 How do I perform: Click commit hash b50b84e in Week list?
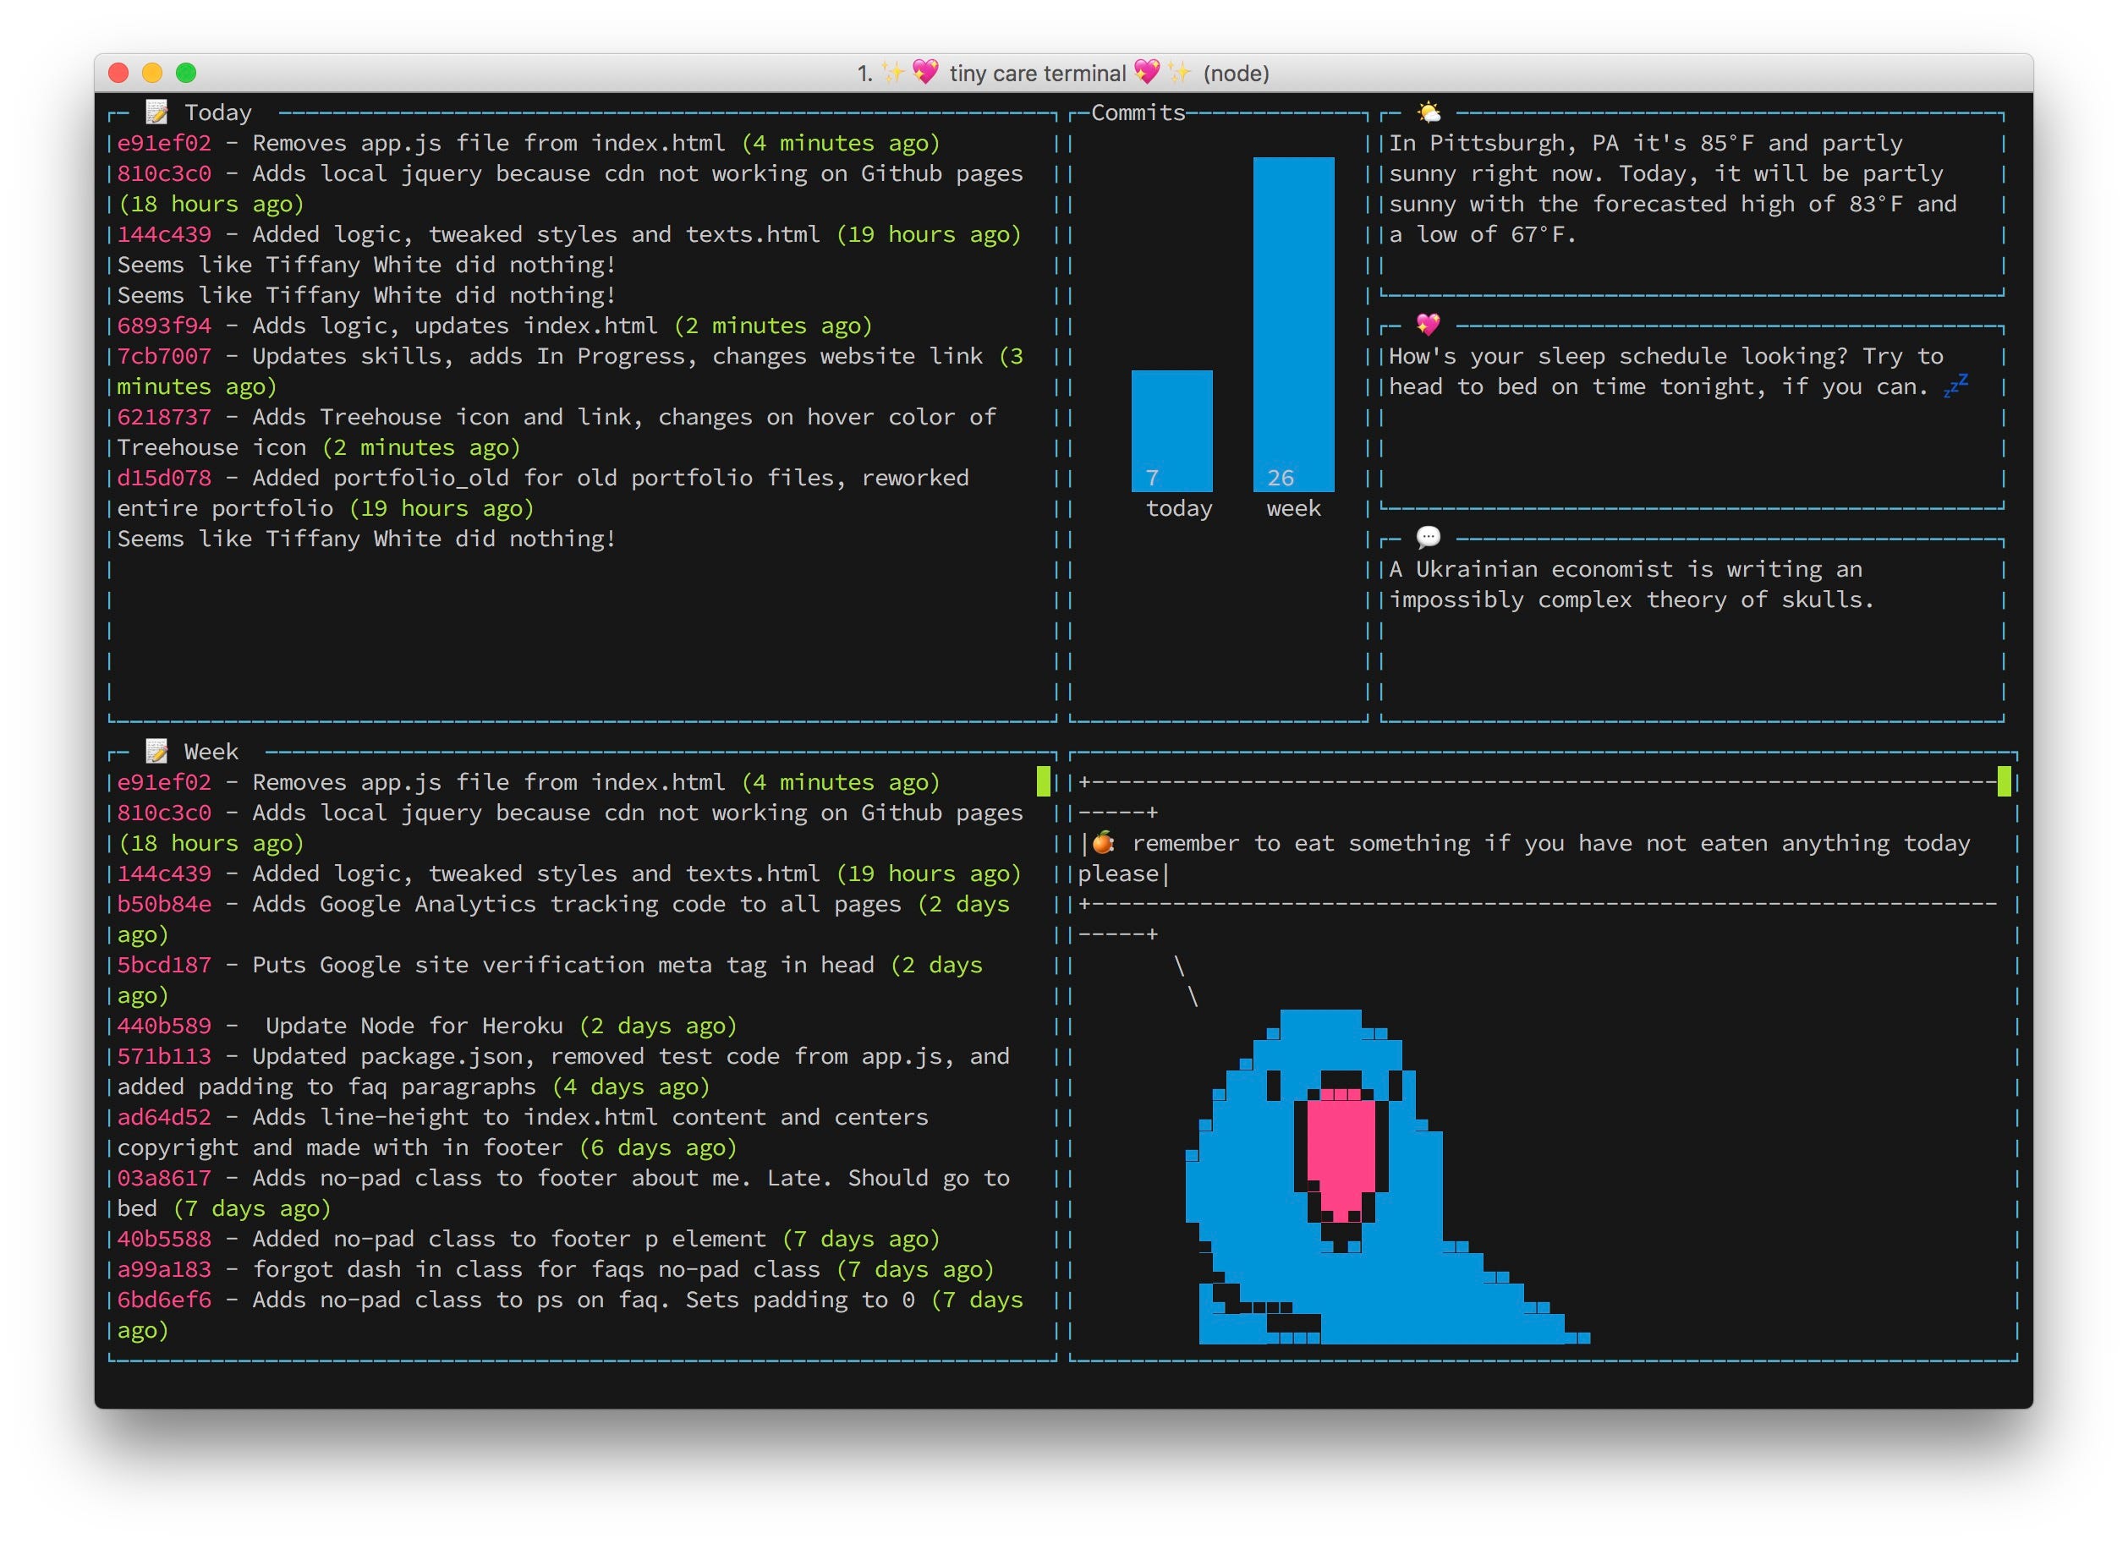click(164, 904)
